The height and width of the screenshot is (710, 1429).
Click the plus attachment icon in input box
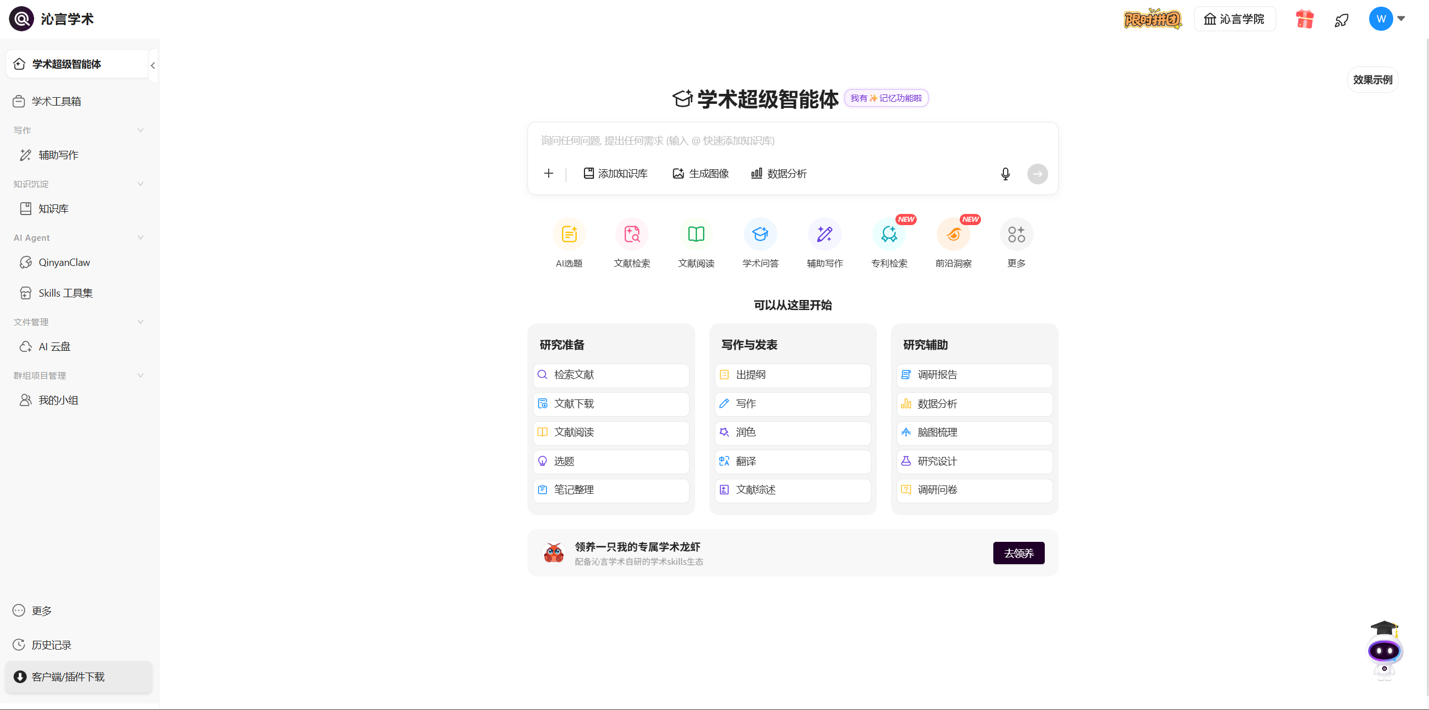tap(549, 174)
